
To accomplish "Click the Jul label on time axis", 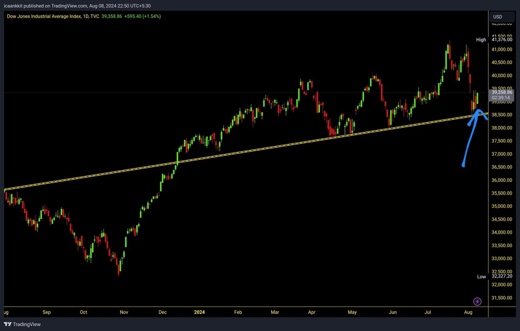I will (x=428, y=312).
